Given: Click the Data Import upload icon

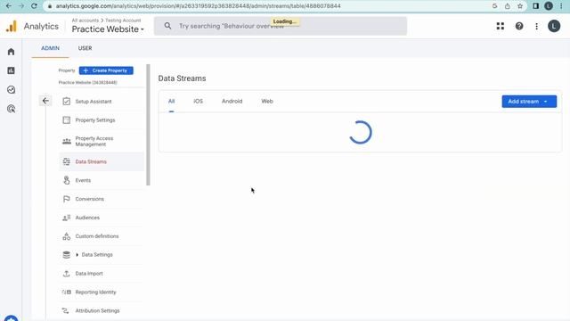Looking at the screenshot, I should point(67,274).
